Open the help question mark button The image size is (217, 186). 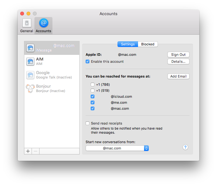coord(185,147)
